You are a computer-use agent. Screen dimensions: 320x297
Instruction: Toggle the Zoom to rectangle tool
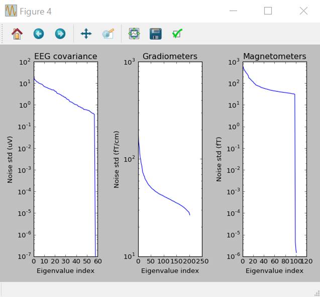pyautogui.click(x=108, y=34)
